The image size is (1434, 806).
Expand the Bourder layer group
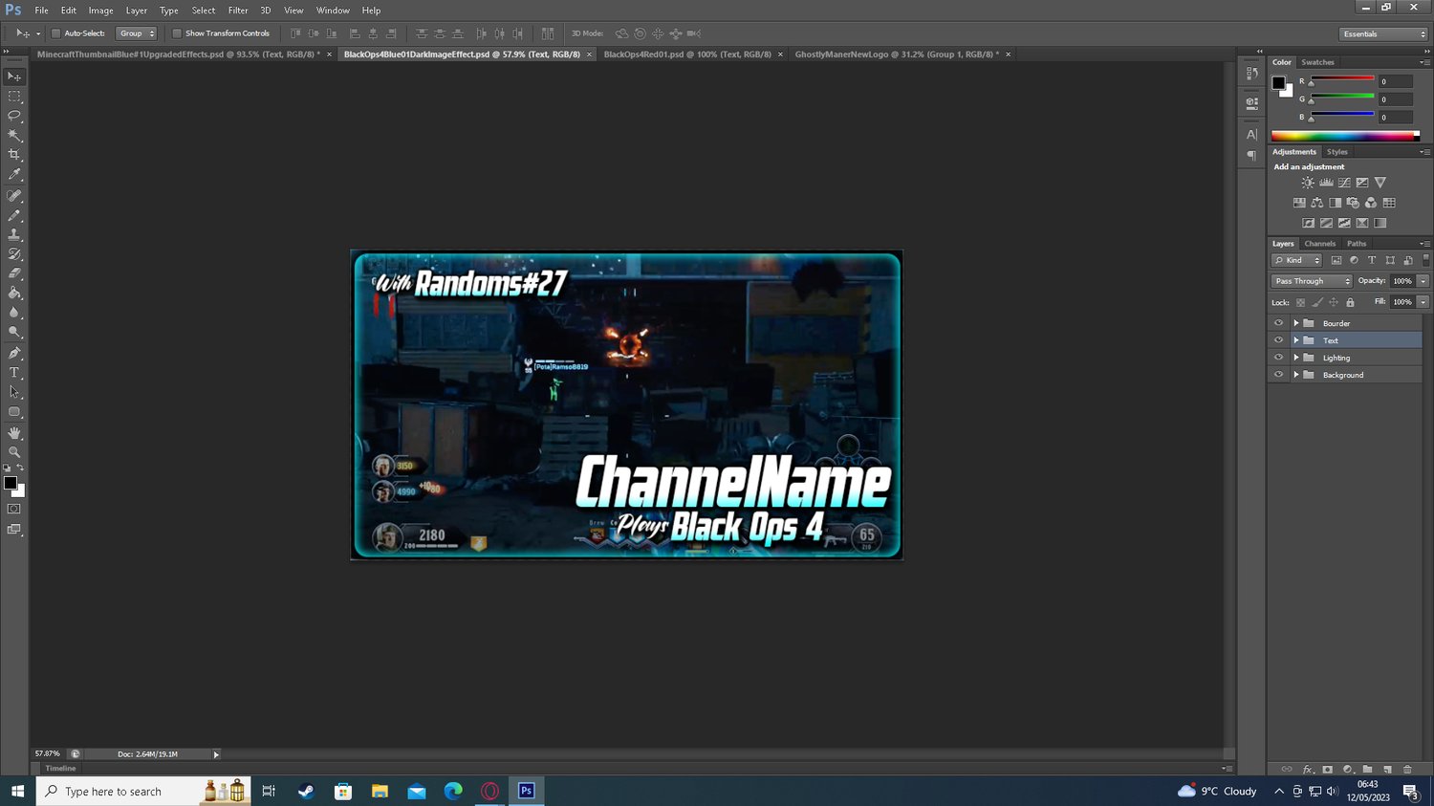1296,323
